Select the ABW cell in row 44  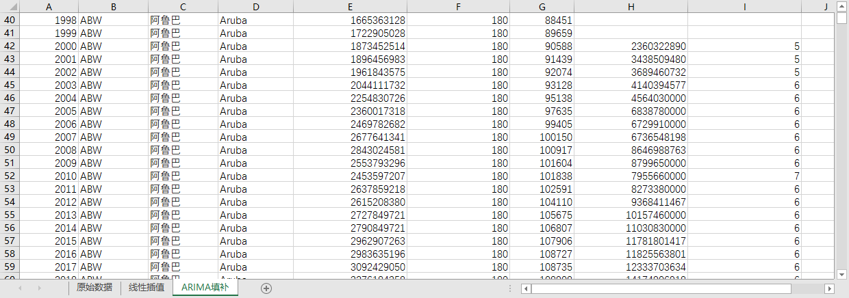pyautogui.click(x=113, y=72)
